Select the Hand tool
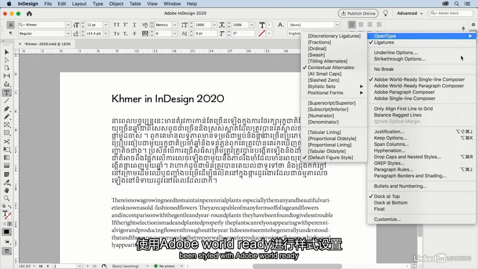This screenshot has width=478, height=269. pyautogui.click(x=7, y=191)
